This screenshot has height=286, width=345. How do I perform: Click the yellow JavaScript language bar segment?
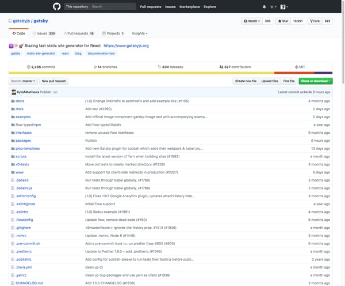(x=141, y=73)
